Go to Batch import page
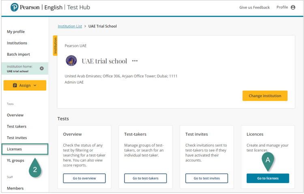 (x=18, y=54)
